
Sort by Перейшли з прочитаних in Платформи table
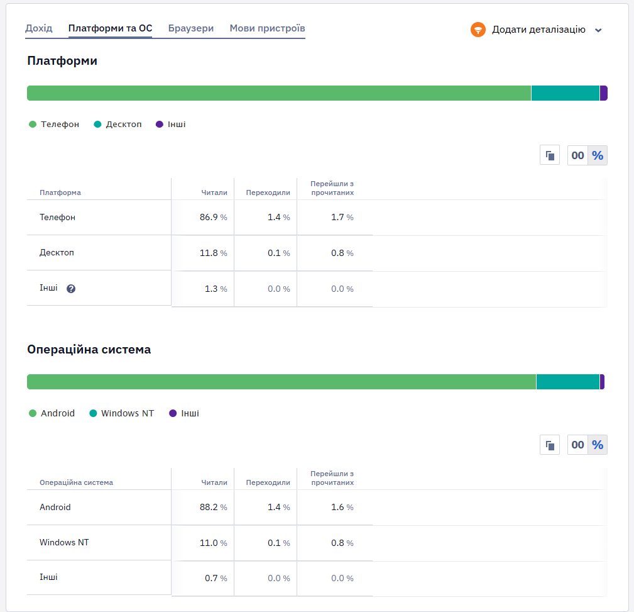click(332, 188)
